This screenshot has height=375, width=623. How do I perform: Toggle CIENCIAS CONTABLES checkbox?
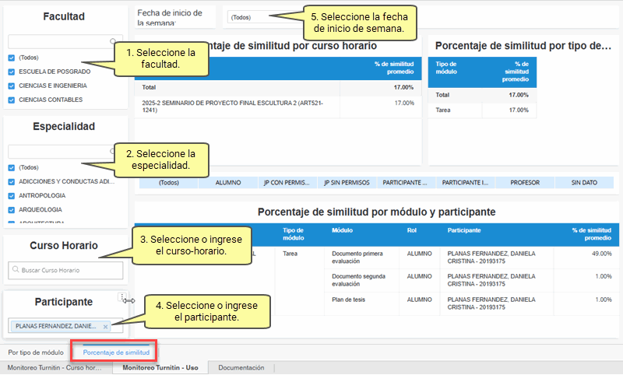click(11, 100)
